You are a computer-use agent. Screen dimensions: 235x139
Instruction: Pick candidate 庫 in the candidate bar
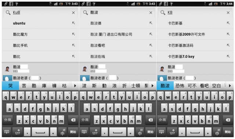[x=44, y=86]
